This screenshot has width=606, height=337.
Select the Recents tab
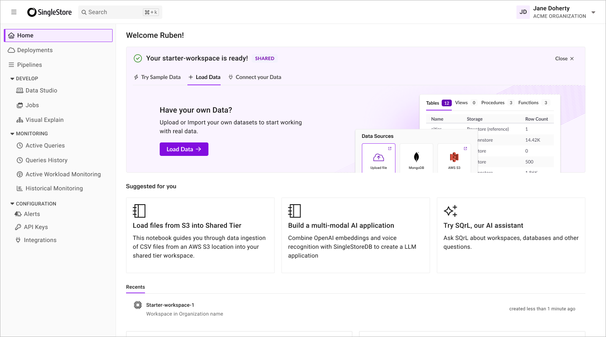click(135, 287)
